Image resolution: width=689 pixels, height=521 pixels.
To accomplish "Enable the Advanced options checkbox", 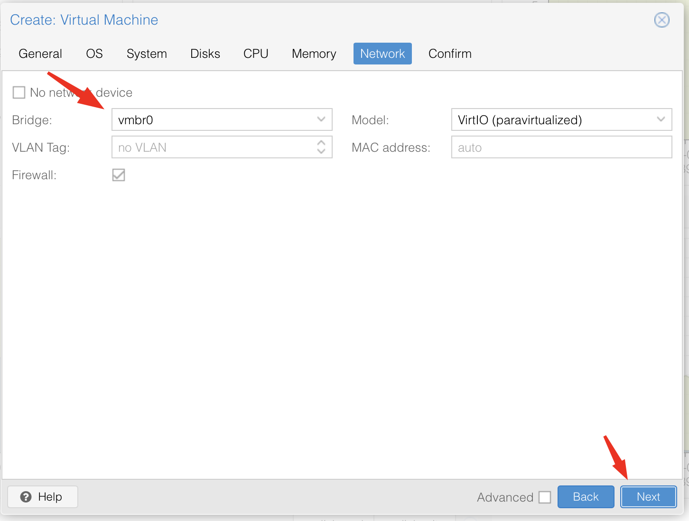I will pyautogui.click(x=545, y=497).
